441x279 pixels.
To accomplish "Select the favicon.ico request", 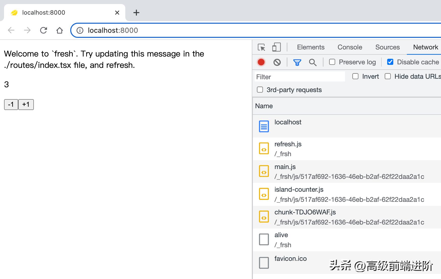I will (x=347, y=263).
